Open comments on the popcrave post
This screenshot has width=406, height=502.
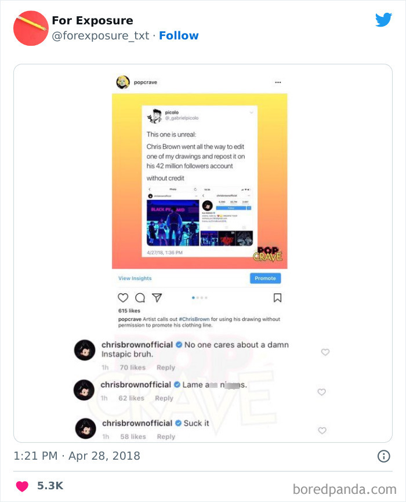pyautogui.click(x=140, y=298)
